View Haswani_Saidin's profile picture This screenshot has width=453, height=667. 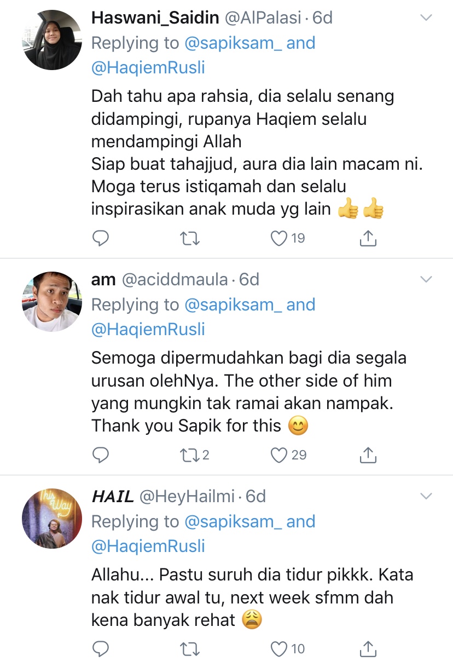coord(51,40)
